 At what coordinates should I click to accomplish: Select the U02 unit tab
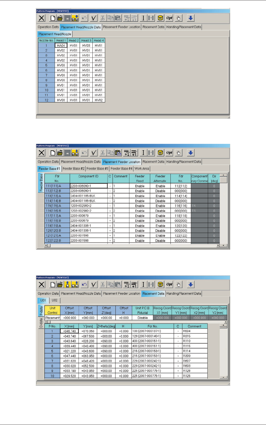tap(55, 300)
